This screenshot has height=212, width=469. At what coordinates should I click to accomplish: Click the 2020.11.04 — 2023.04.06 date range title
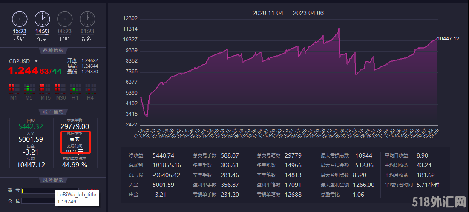coord(288,13)
